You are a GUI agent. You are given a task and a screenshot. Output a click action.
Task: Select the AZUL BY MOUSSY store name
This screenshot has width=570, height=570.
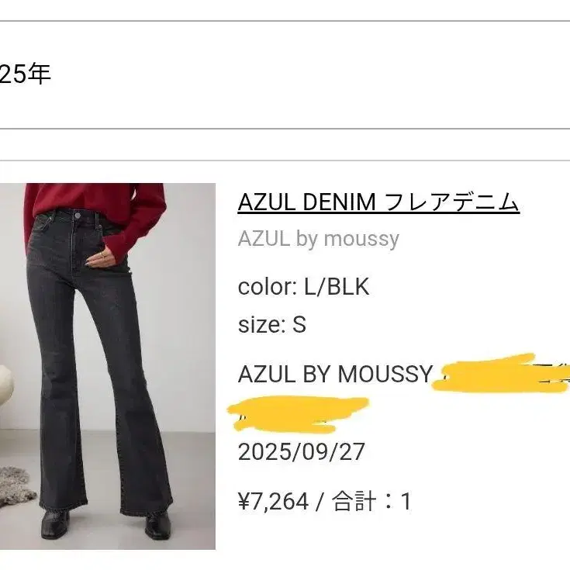[x=335, y=374]
